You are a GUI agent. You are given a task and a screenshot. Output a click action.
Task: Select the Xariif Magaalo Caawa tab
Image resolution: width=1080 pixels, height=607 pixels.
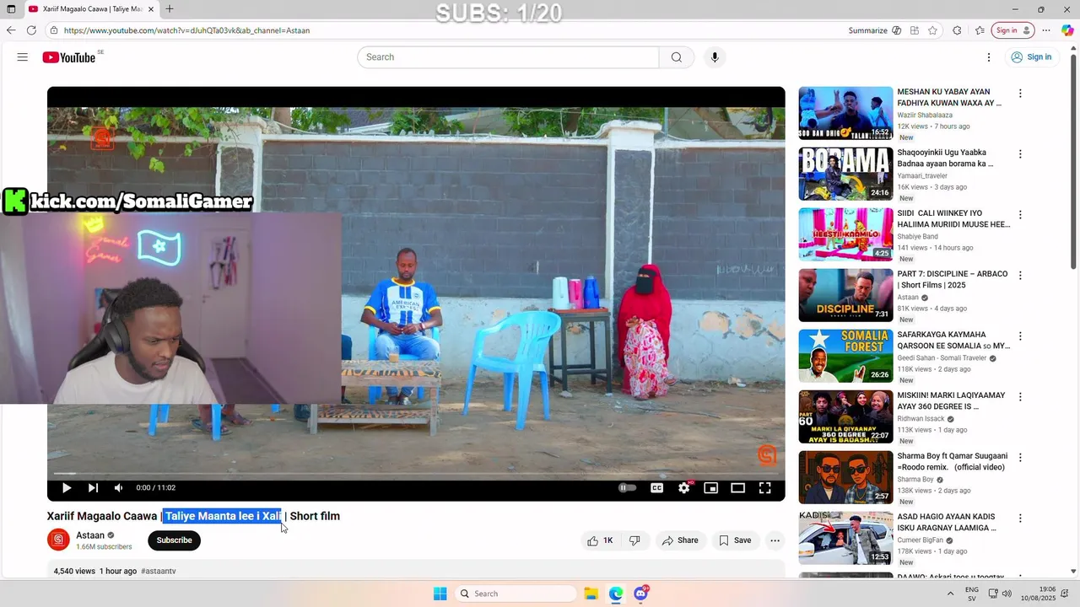coord(90,8)
